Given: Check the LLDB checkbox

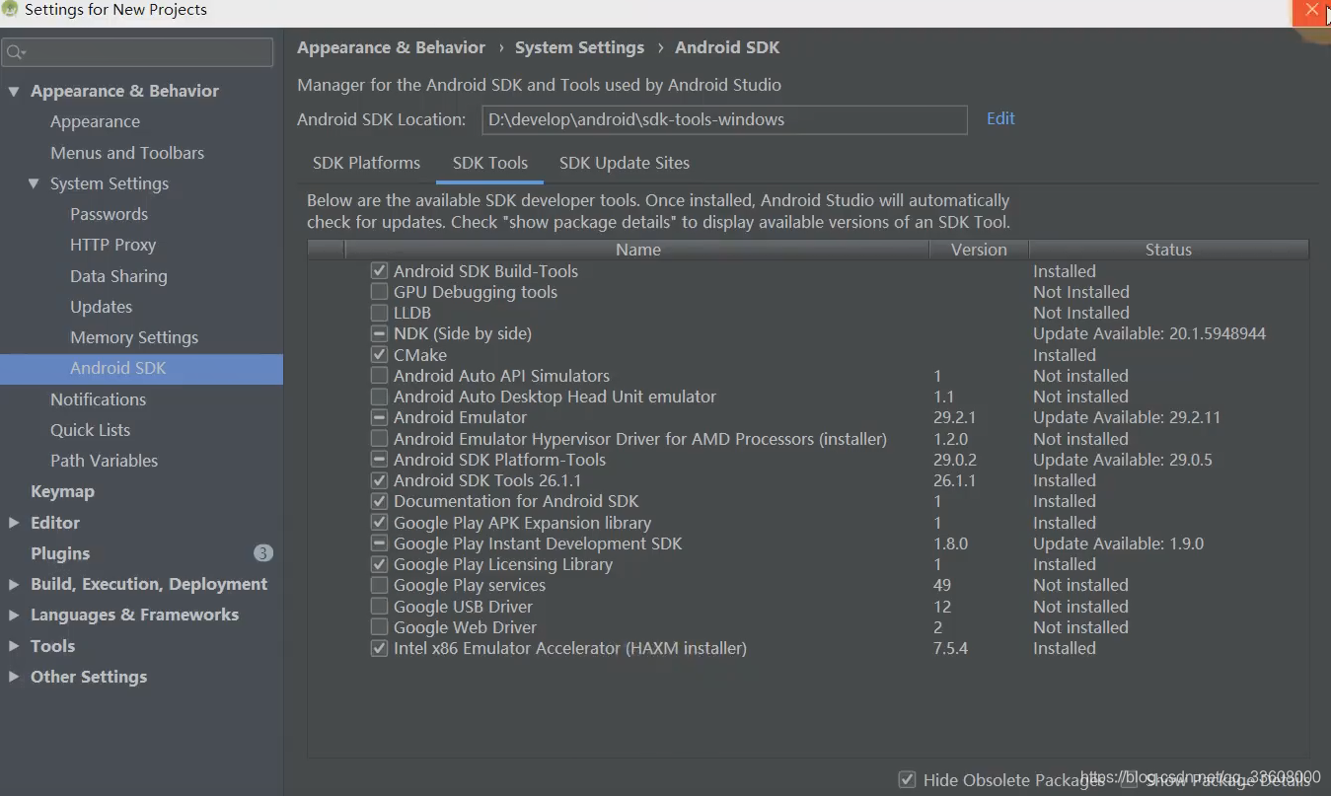Looking at the screenshot, I should pyautogui.click(x=379, y=313).
